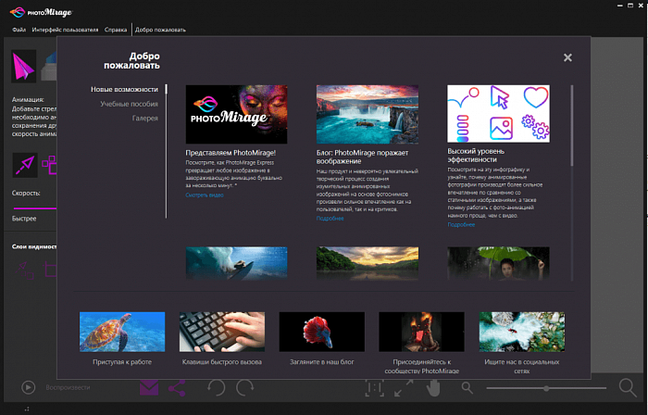Click the welcome dialog vertical scrollbar
Screen dimensions: 648x415
tap(572, 125)
